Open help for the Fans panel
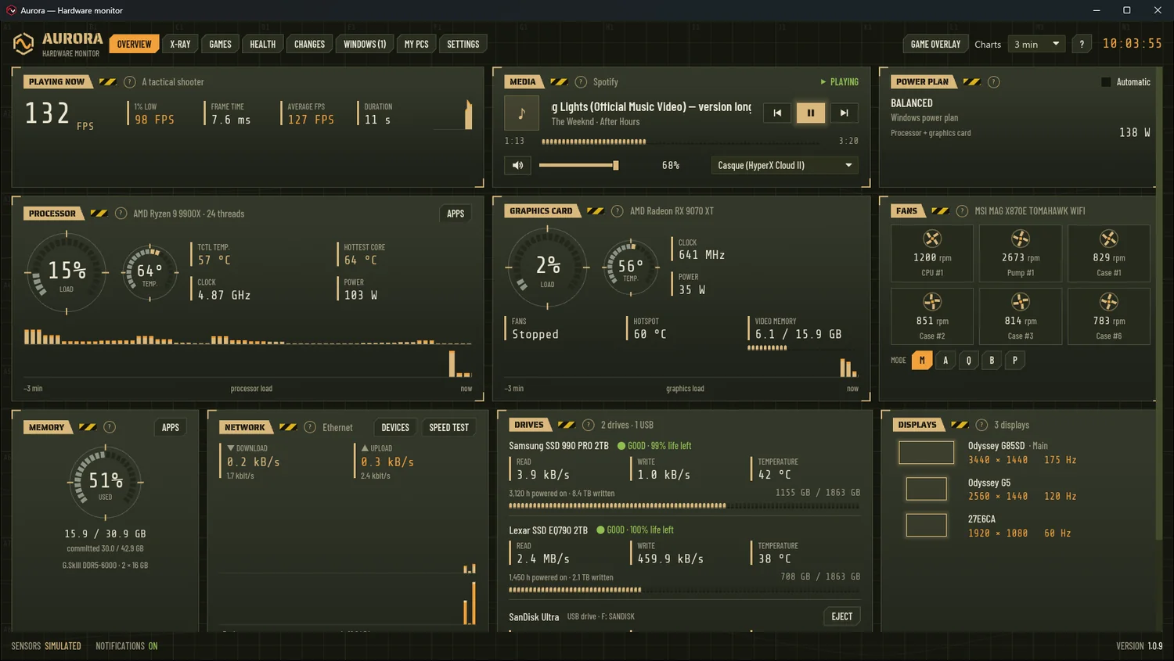The image size is (1174, 661). (961, 211)
